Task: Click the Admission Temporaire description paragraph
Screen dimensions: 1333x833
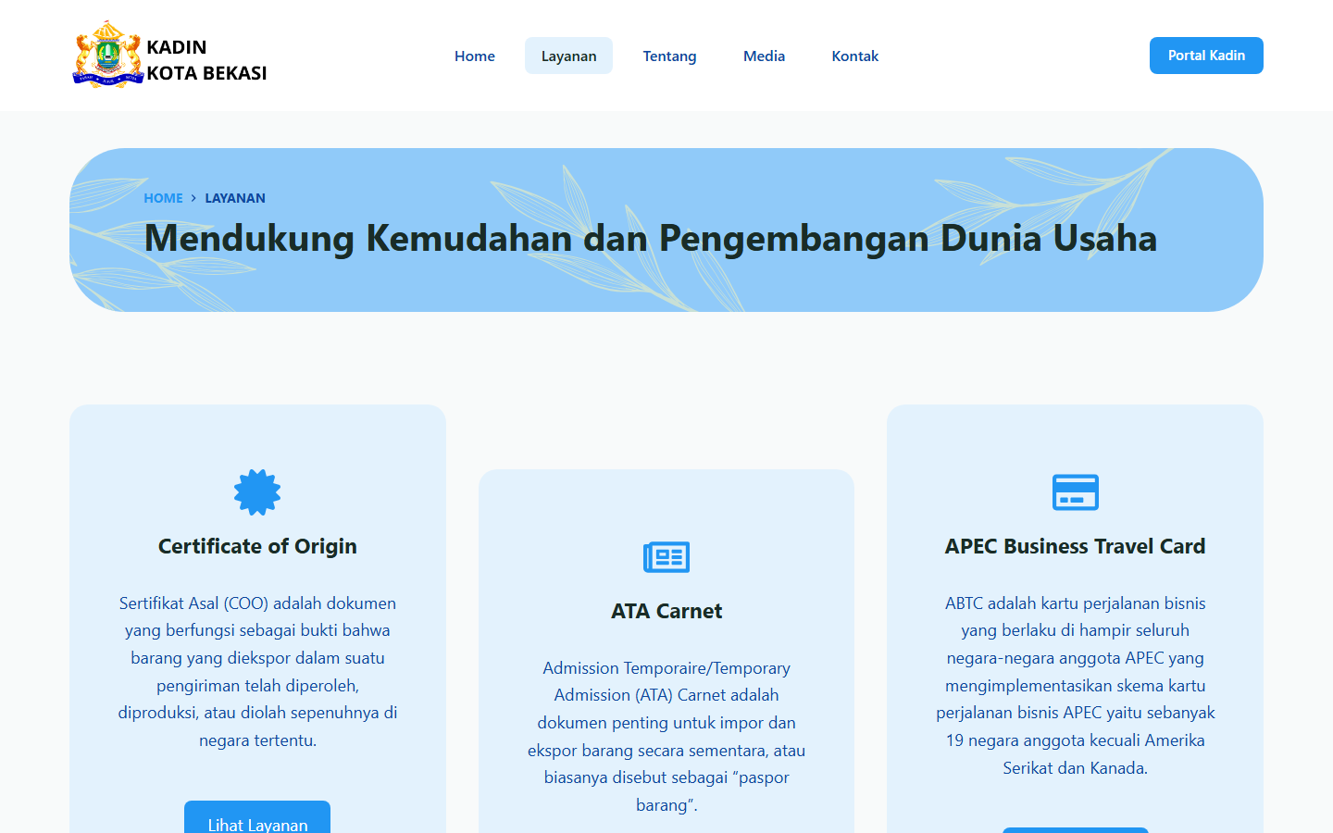Action: pos(666,736)
